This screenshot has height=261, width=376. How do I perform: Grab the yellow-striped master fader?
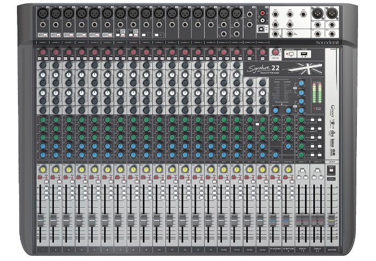coord(331,219)
